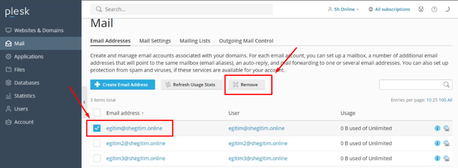Open user link egitim2@shegitim.online in User column
This screenshot has height=168, width=458.
tap(258, 143)
